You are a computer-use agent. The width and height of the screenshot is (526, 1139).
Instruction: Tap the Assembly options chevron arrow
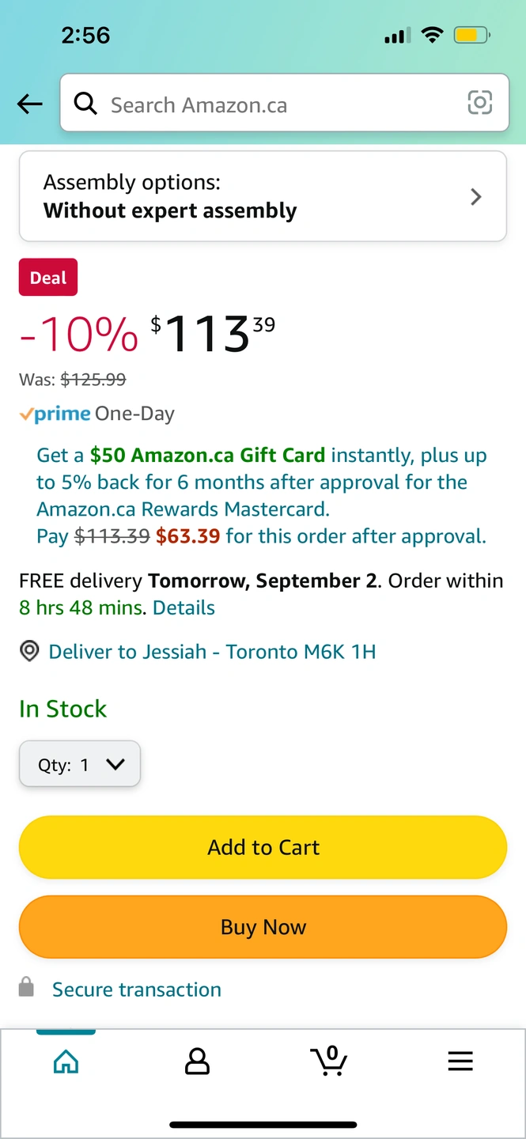click(476, 196)
